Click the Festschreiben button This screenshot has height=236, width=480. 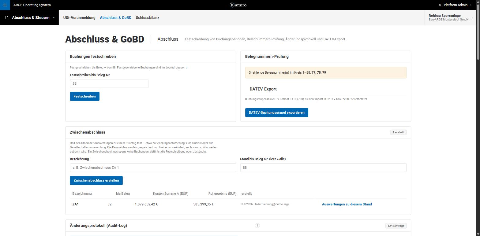pos(84,96)
